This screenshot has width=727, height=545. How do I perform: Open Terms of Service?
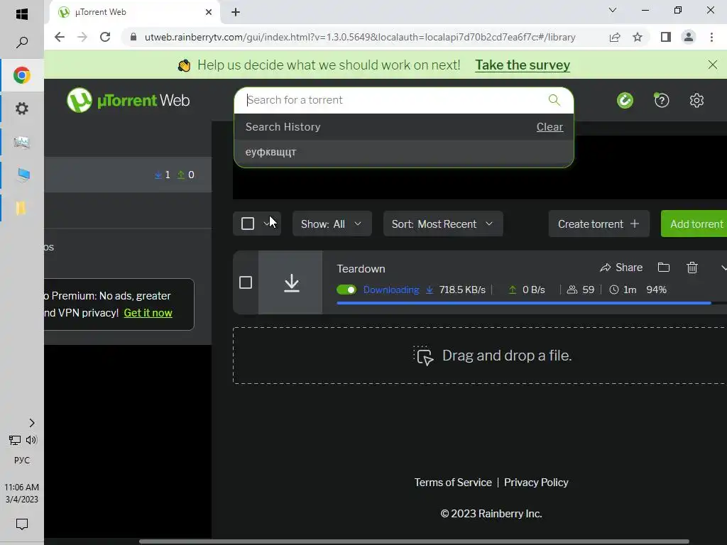pyautogui.click(x=453, y=483)
